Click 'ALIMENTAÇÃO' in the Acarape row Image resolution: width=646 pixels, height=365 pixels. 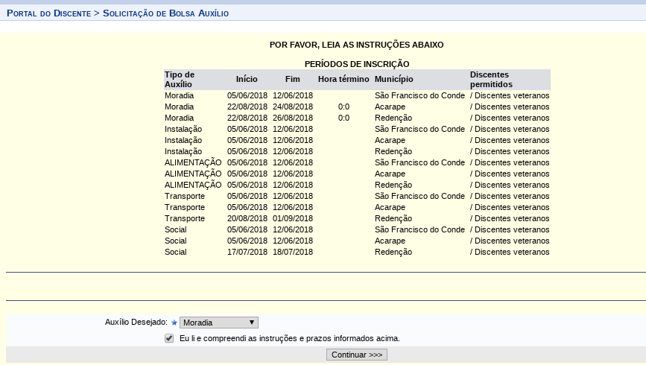click(193, 174)
